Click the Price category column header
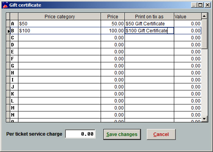The height and width of the screenshot is (152, 213). click(60, 16)
